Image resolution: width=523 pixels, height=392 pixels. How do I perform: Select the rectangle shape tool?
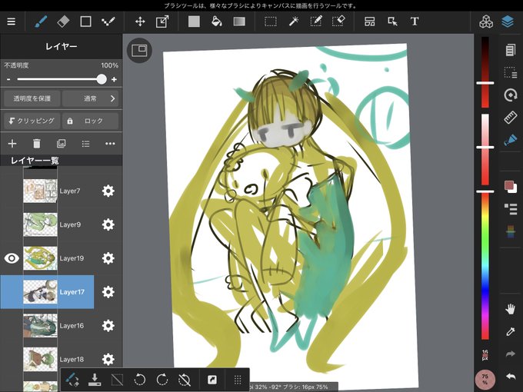tap(85, 22)
